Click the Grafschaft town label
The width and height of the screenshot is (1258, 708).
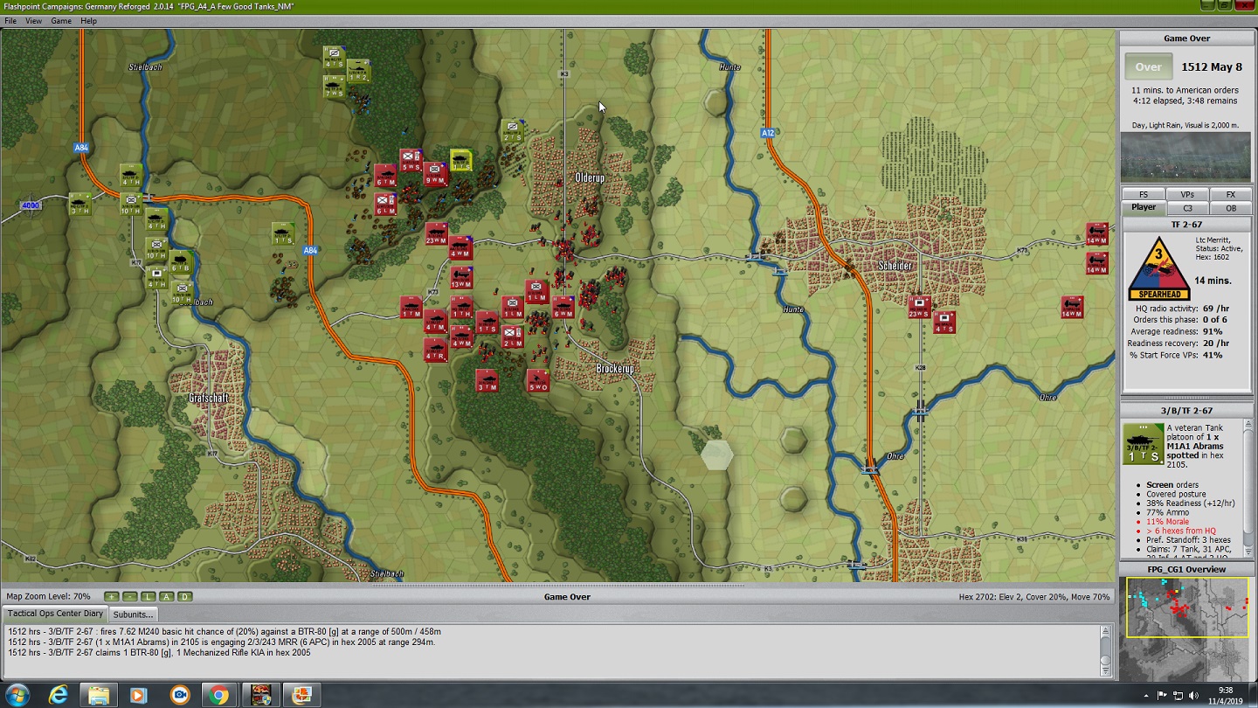pyautogui.click(x=209, y=399)
